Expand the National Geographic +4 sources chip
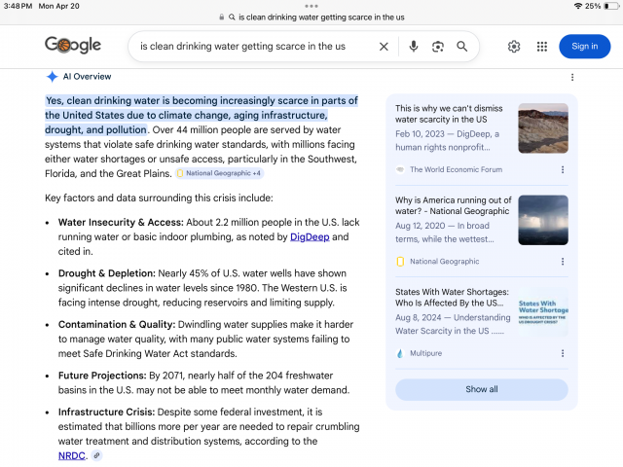Viewport: 623px width, 467px height. point(219,173)
